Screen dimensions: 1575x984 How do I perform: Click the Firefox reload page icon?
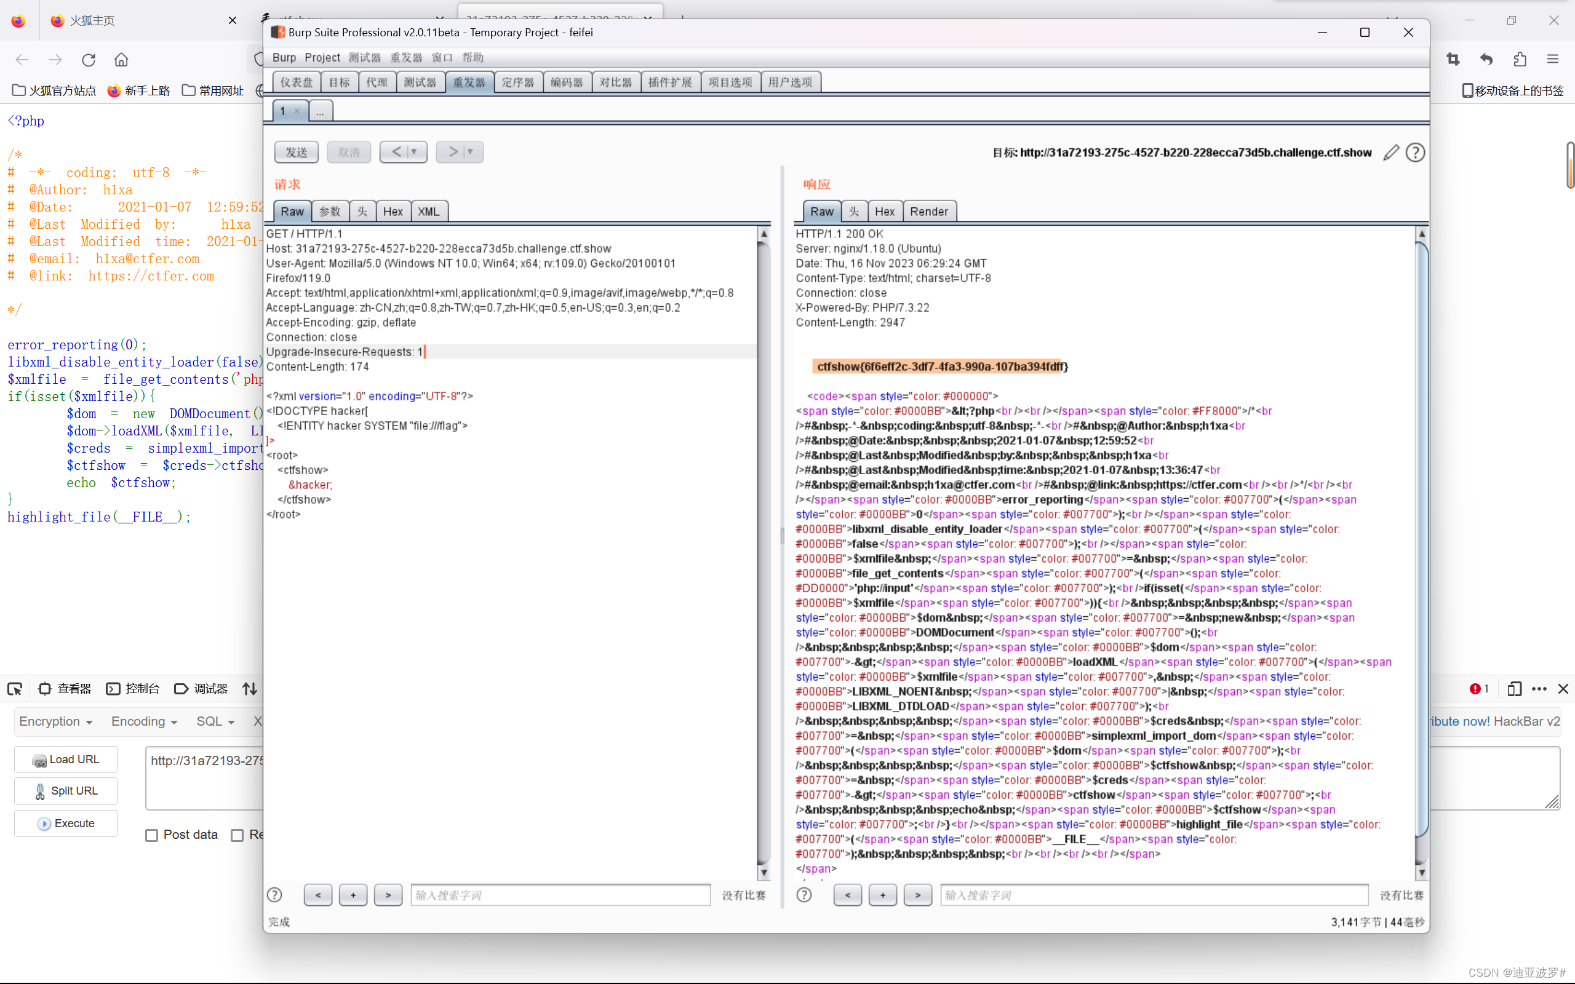(89, 60)
